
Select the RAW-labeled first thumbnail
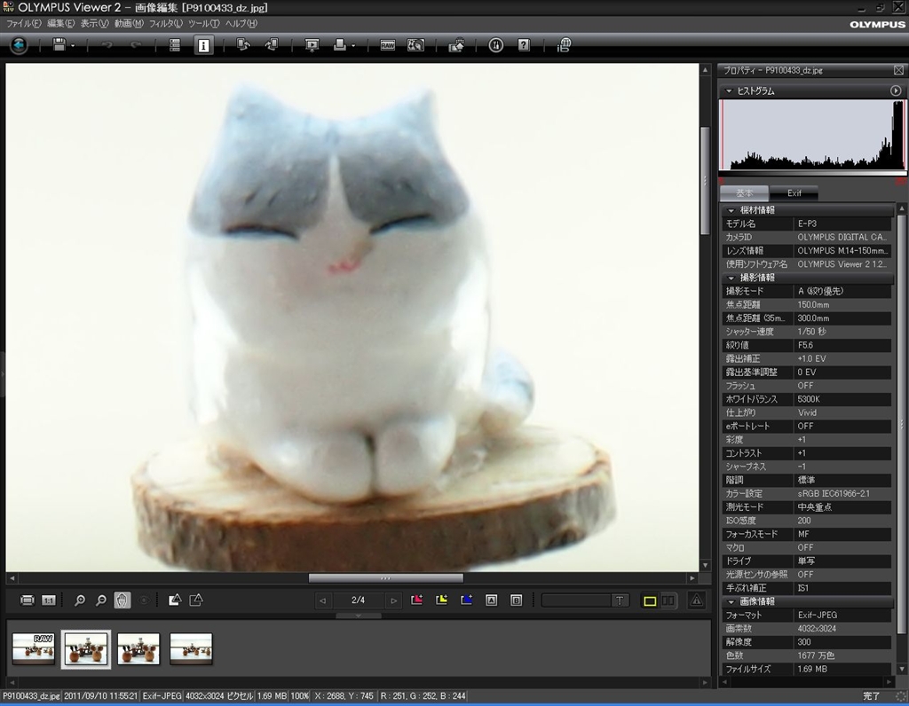[34, 647]
